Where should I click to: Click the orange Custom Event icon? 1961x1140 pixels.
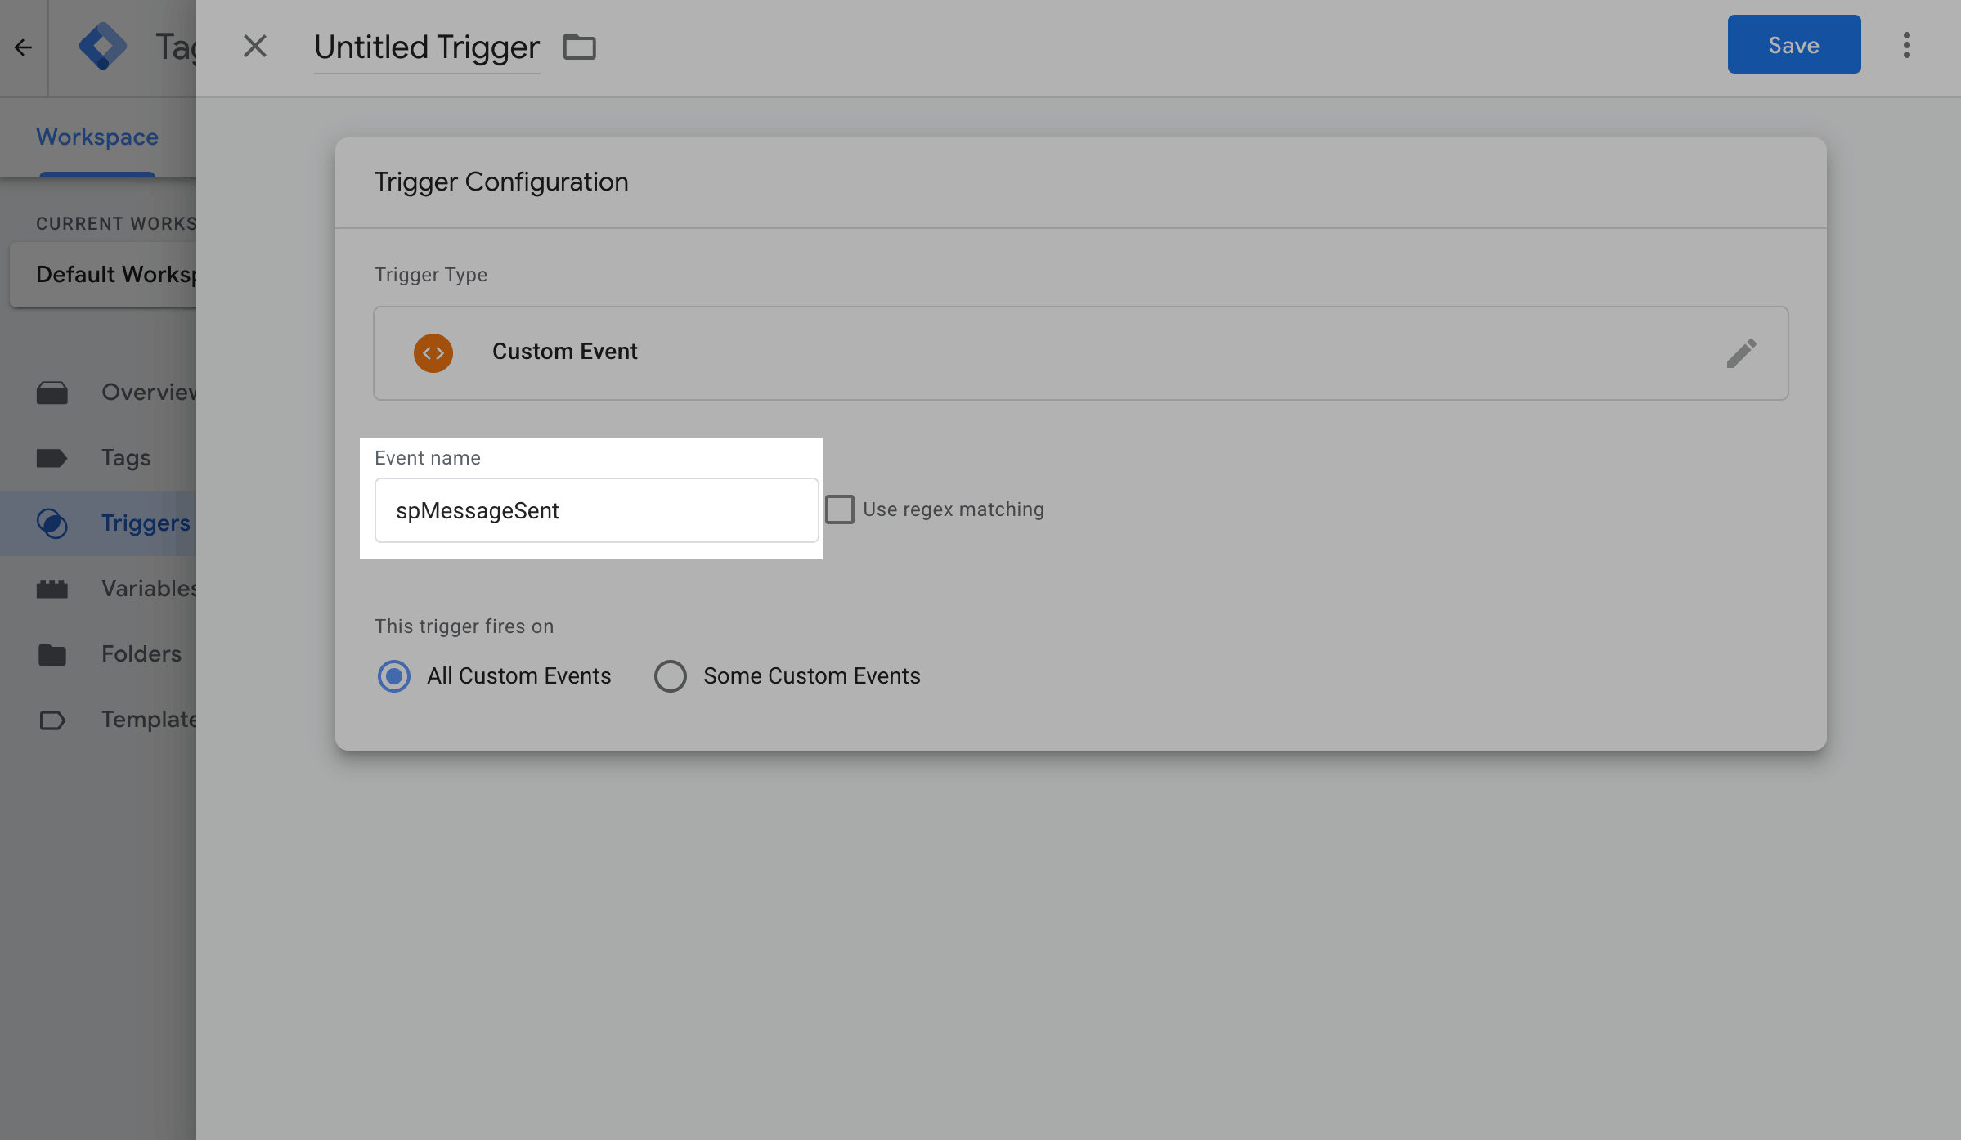coord(433,353)
